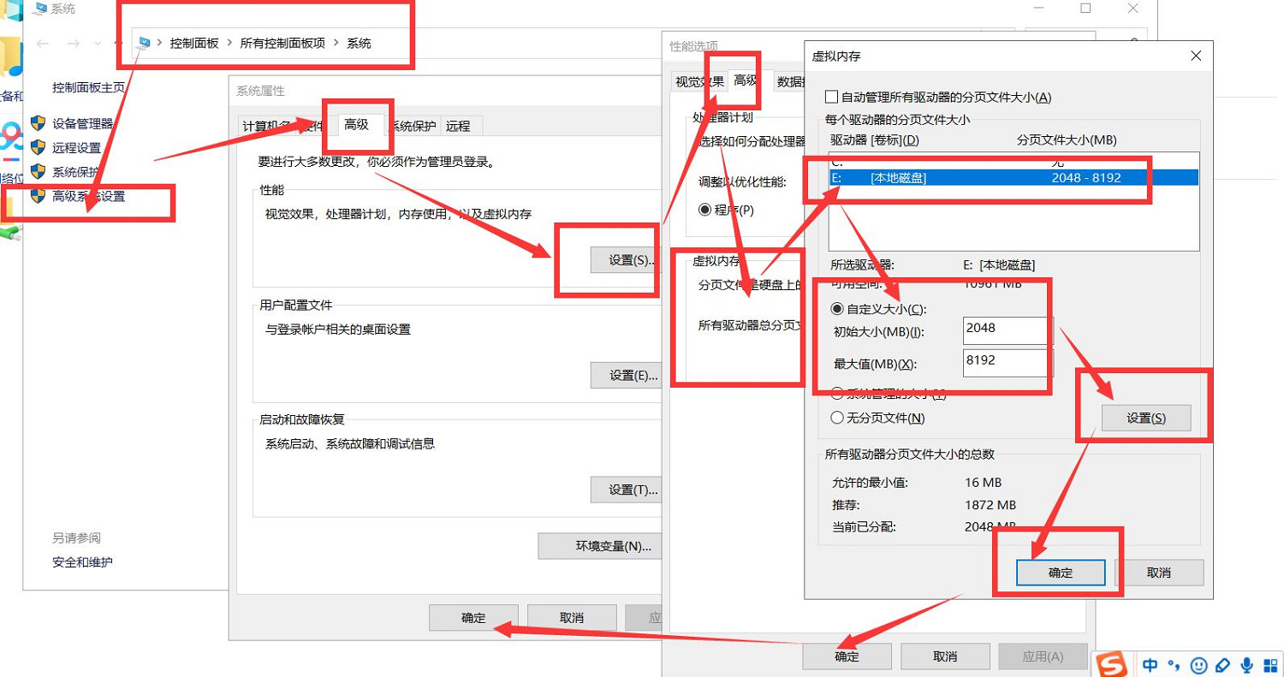Click the 初始大小 field showing 2048
Viewport: 1284px width, 677px height.
pos(1005,329)
